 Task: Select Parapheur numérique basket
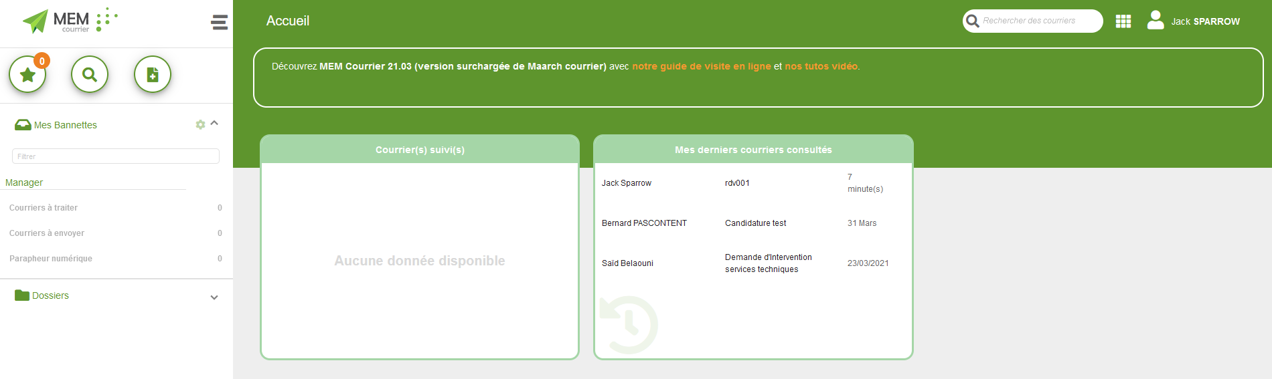tap(51, 259)
